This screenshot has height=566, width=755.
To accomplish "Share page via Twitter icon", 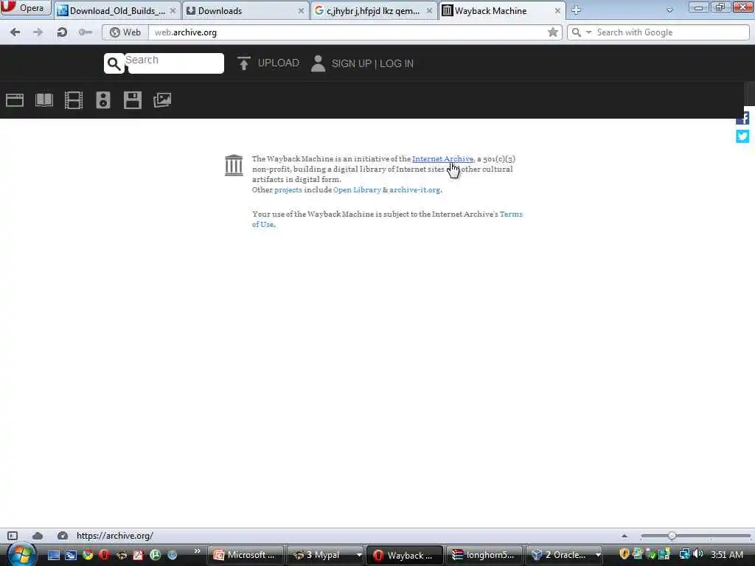I will [x=742, y=136].
